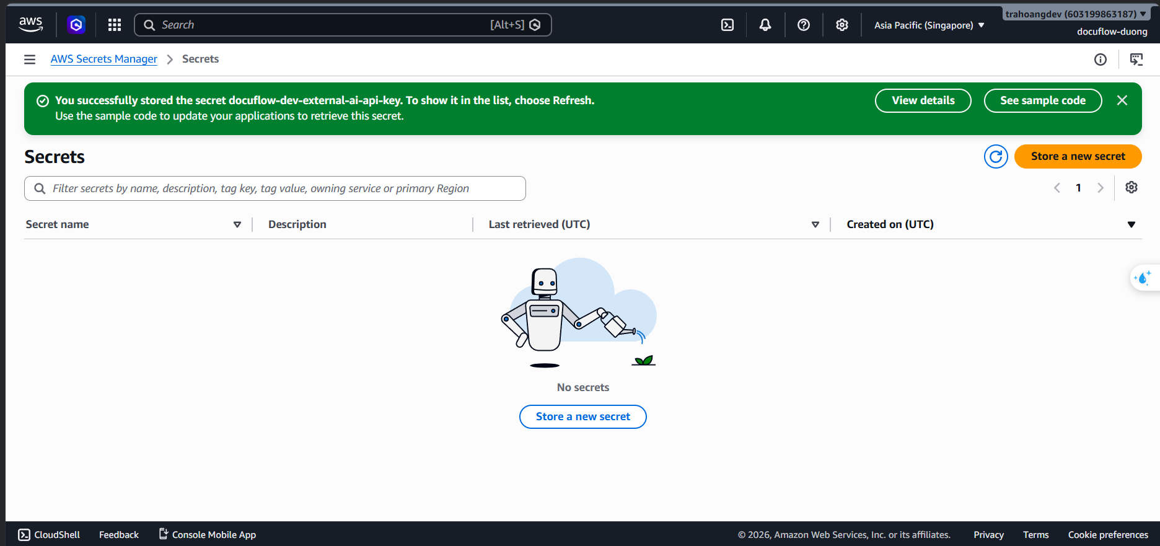Open the Services grid menu

click(x=115, y=25)
